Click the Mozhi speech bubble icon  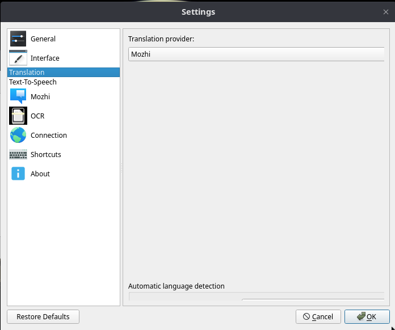tap(18, 97)
